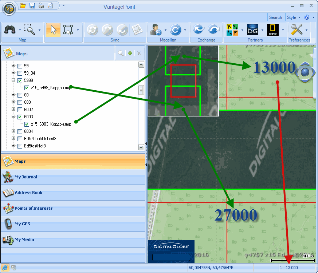Click the save floppy disk icon in title bar
This screenshot has width=318, height=273.
click(32, 5)
